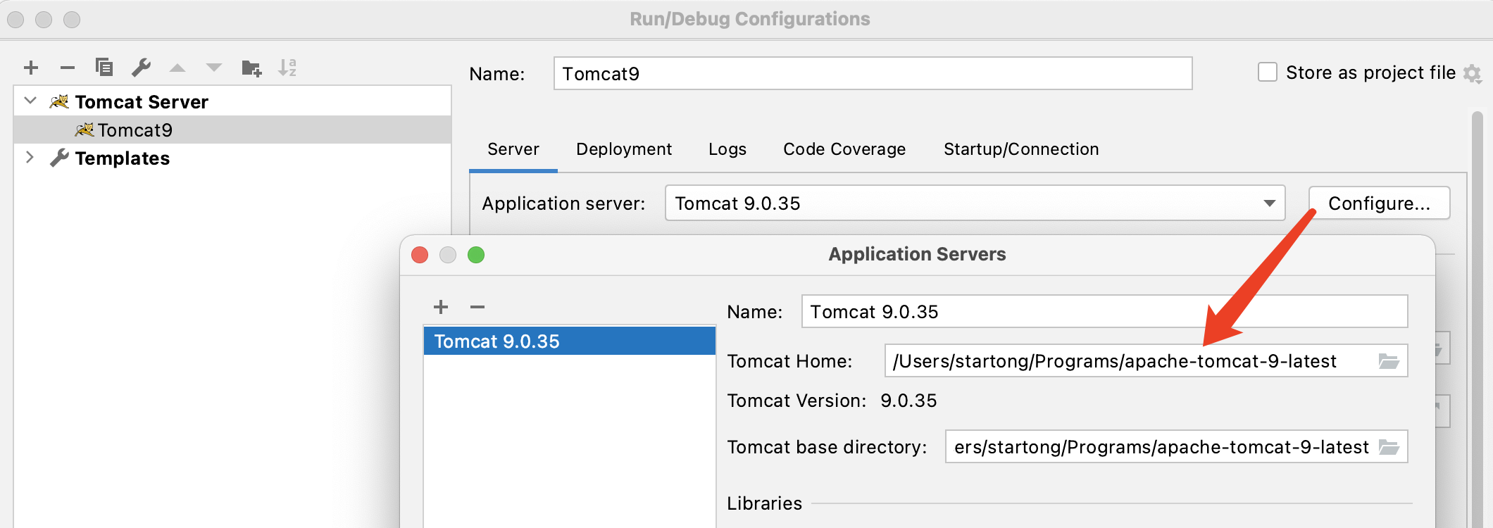Close the Application Servers dialog with red button
The height and width of the screenshot is (528, 1493).
click(420, 255)
